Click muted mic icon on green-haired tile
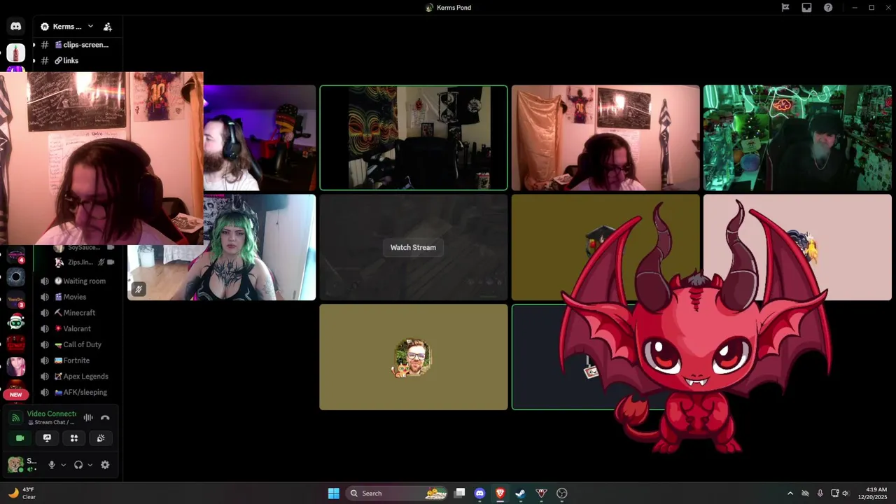 tap(139, 289)
